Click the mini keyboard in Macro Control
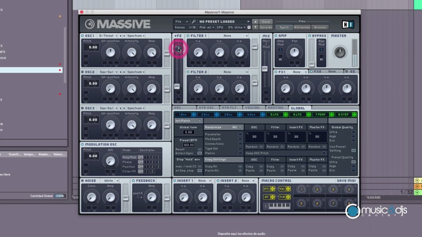422x237 pixels. [x=280, y=206]
